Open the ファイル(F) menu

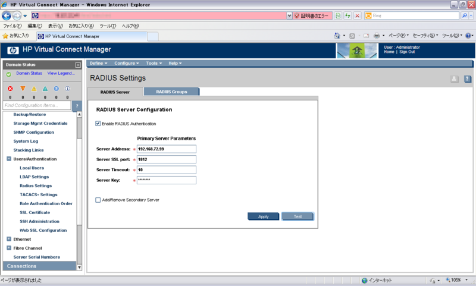click(12, 26)
